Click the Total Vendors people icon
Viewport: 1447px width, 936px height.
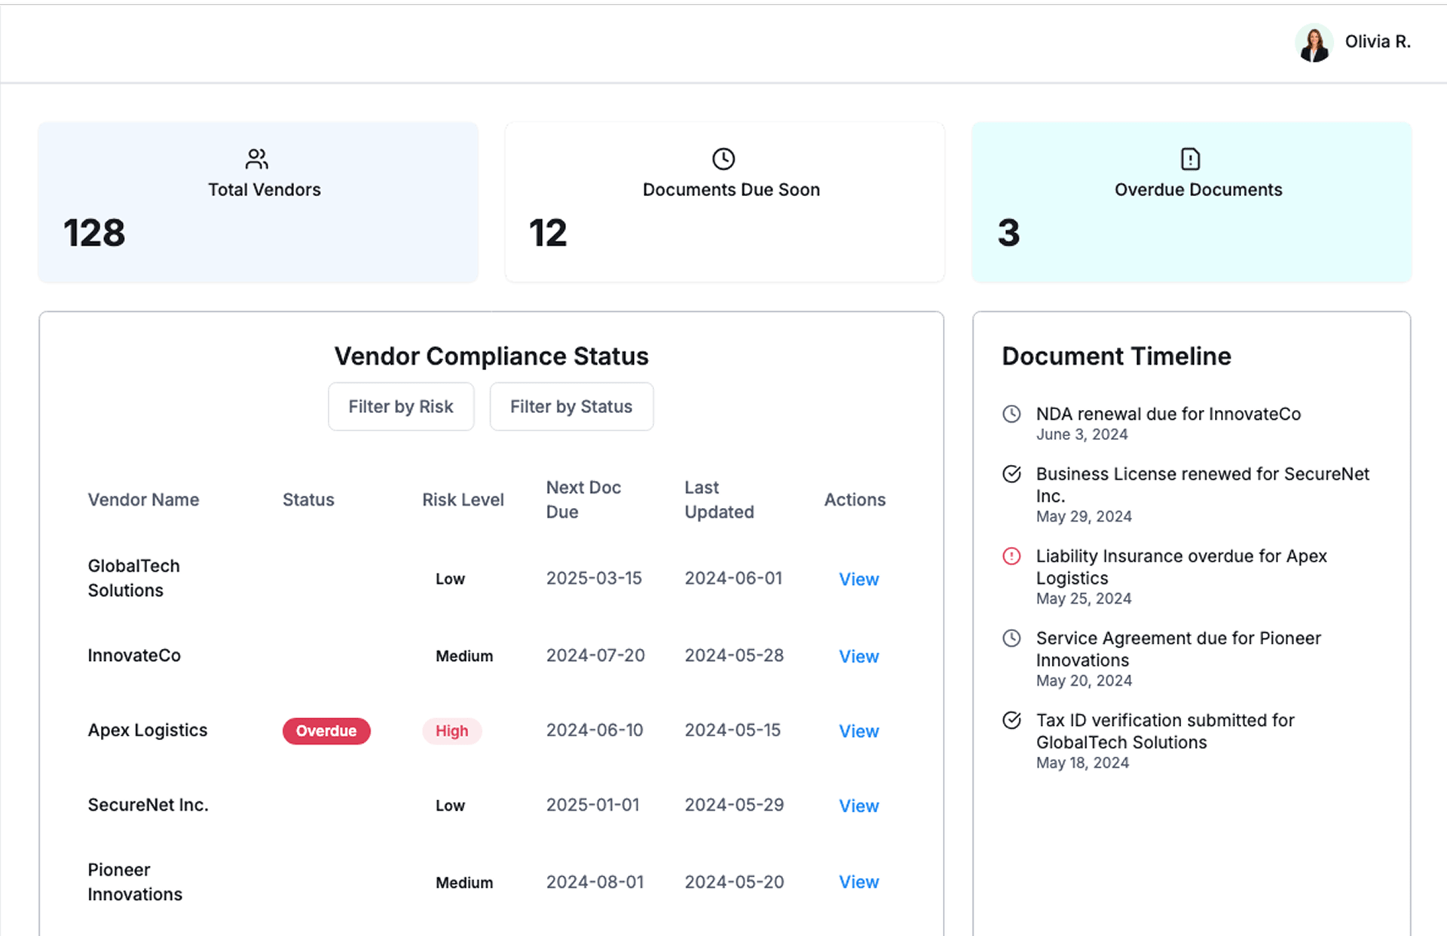257,159
